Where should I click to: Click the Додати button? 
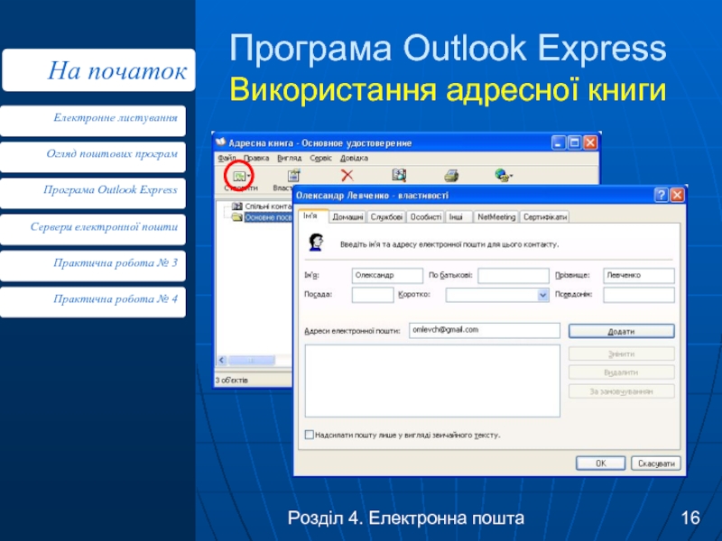coord(621,331)
